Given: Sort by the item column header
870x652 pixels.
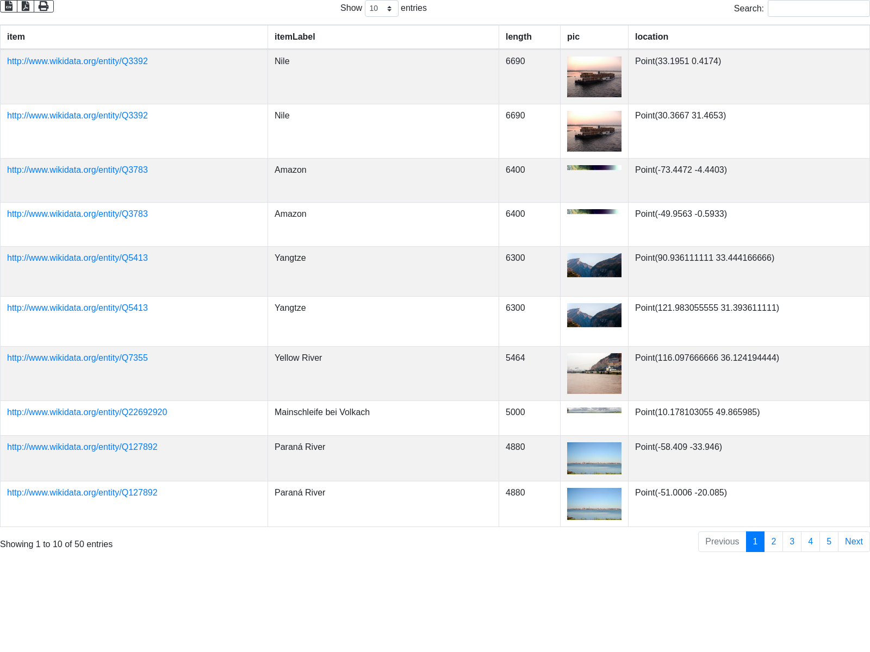Looking at the screenshot, I should click(16, 37).
